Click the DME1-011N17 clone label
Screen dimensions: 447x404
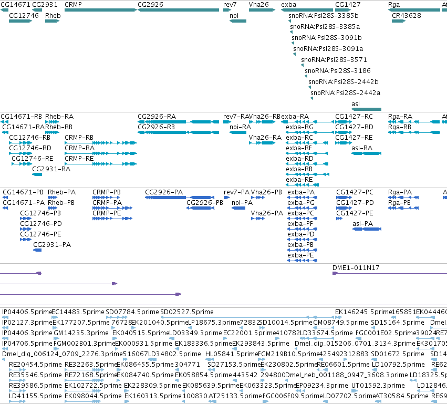[356, 268]
